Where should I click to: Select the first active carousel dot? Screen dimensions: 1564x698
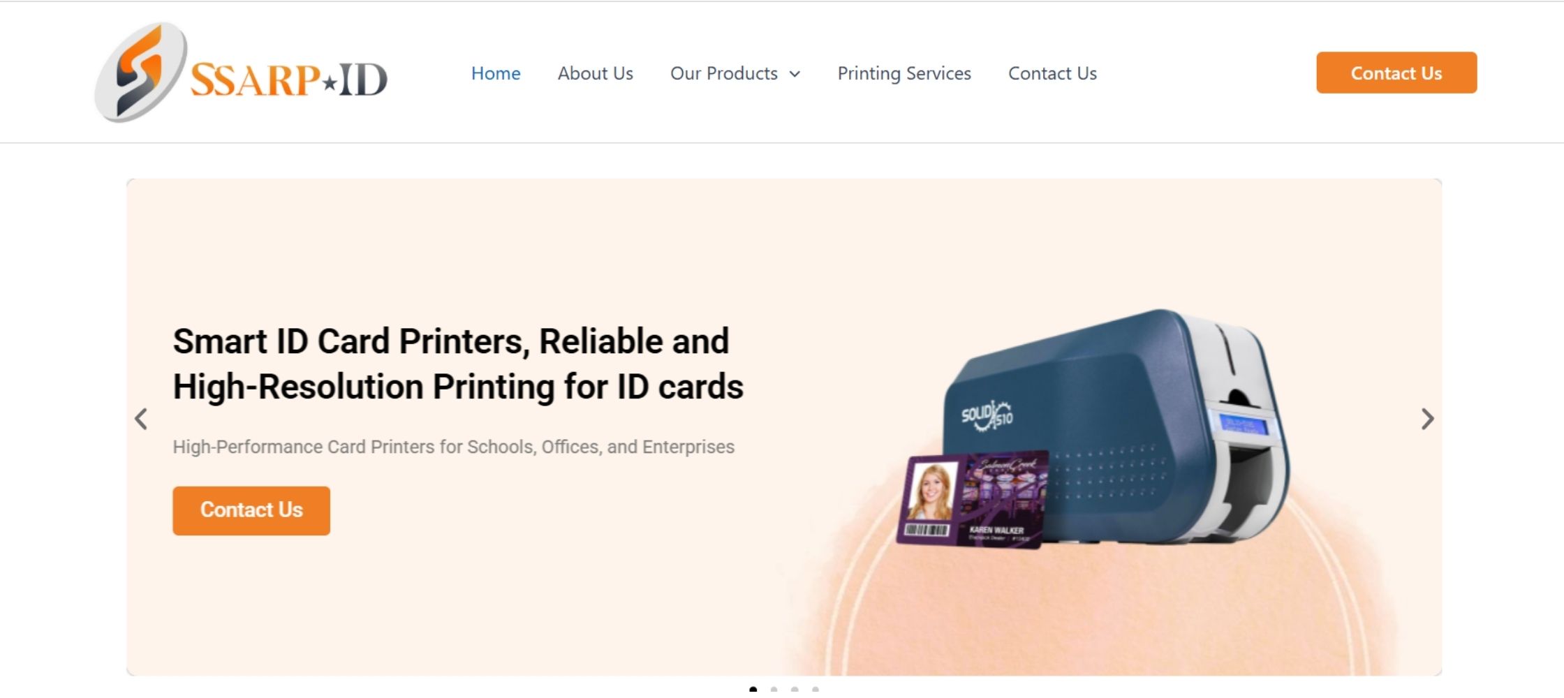pyautogui.click(x=753, y=690)
